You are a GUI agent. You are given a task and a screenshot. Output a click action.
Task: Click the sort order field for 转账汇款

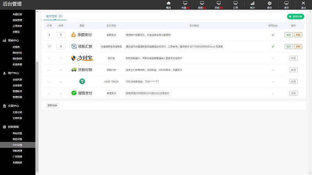click(x=61, y=46)
